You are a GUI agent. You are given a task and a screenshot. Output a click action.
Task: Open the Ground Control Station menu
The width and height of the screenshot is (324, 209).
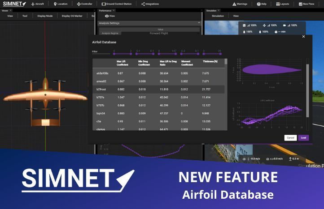(117, 4)
